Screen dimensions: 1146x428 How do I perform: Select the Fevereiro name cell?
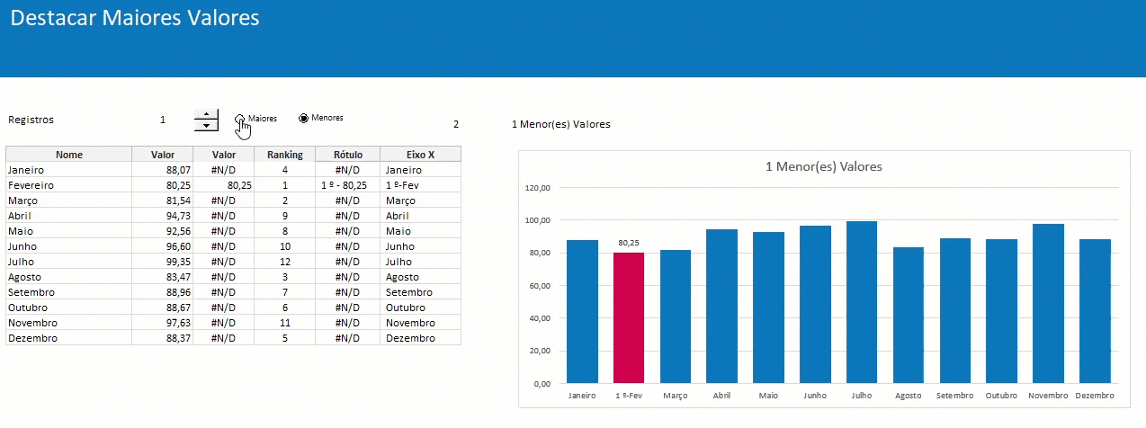pyautogui.click(x=69, y=185)
